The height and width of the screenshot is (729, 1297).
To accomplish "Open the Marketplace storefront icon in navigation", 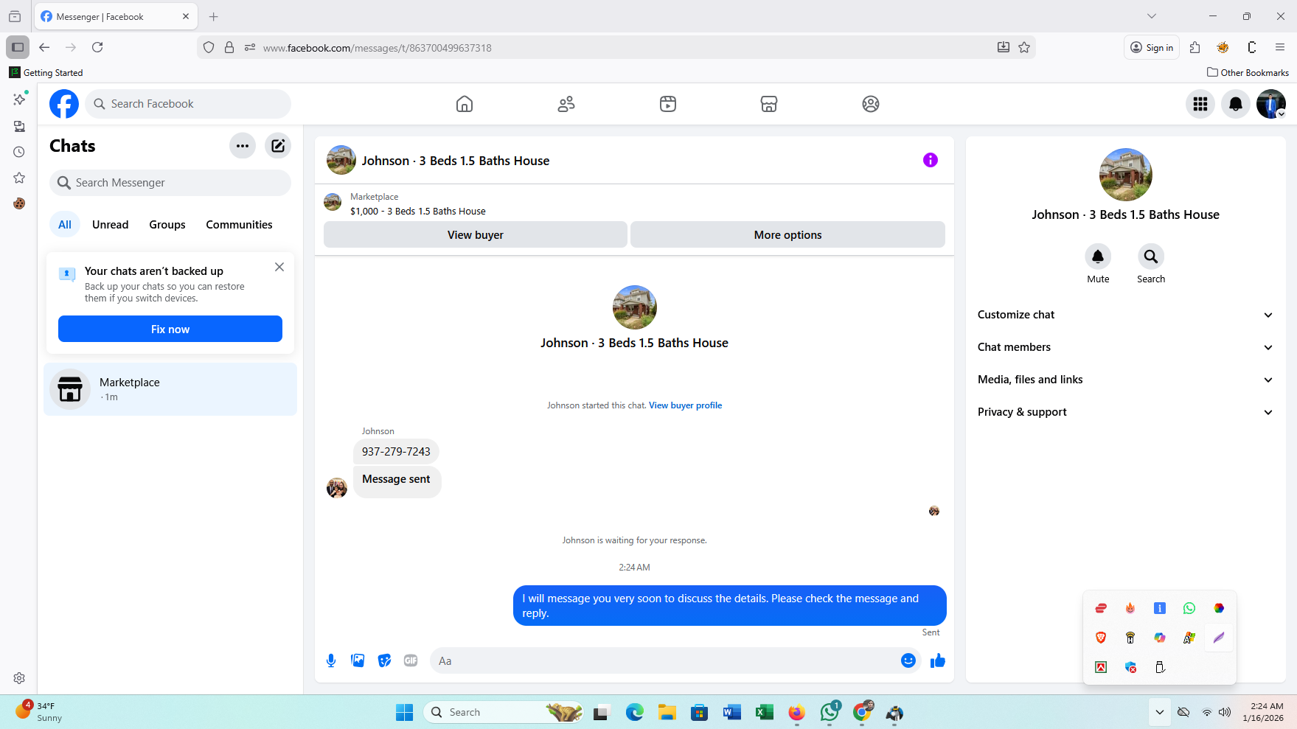I will [769, 104].
